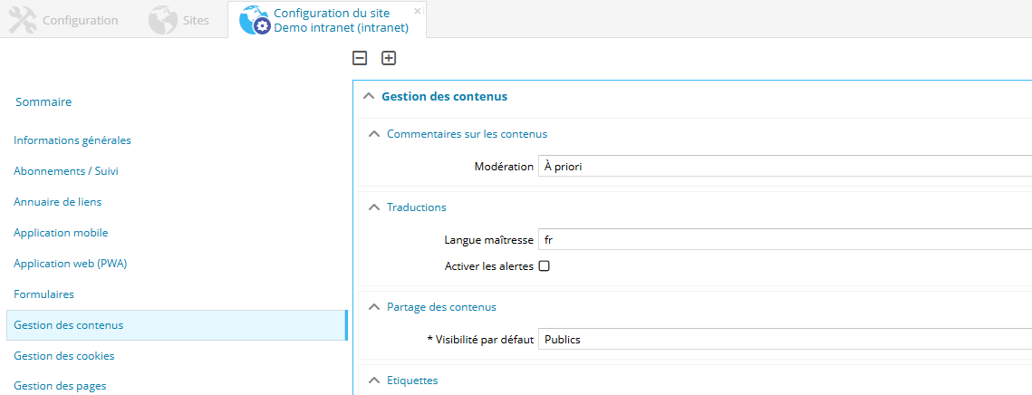This screenshot has height=395, width=1032.
Task: Collapse the Gestion des contenus section
Action: (369, 96)
